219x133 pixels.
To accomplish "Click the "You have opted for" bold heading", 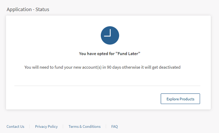I will [x=97, y=53].
